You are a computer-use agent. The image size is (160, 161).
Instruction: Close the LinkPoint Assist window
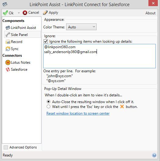[x=153, y=3]
